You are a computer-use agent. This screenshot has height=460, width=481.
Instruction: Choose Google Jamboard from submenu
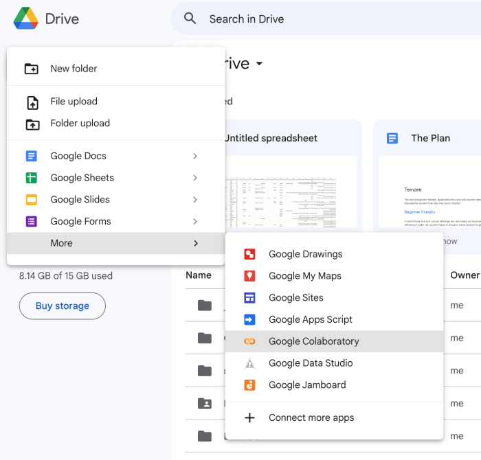coord(334,385)
